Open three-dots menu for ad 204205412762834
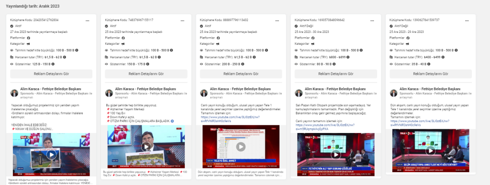The height and width of the screenshot is (185, 490). (x=88, y=21)
